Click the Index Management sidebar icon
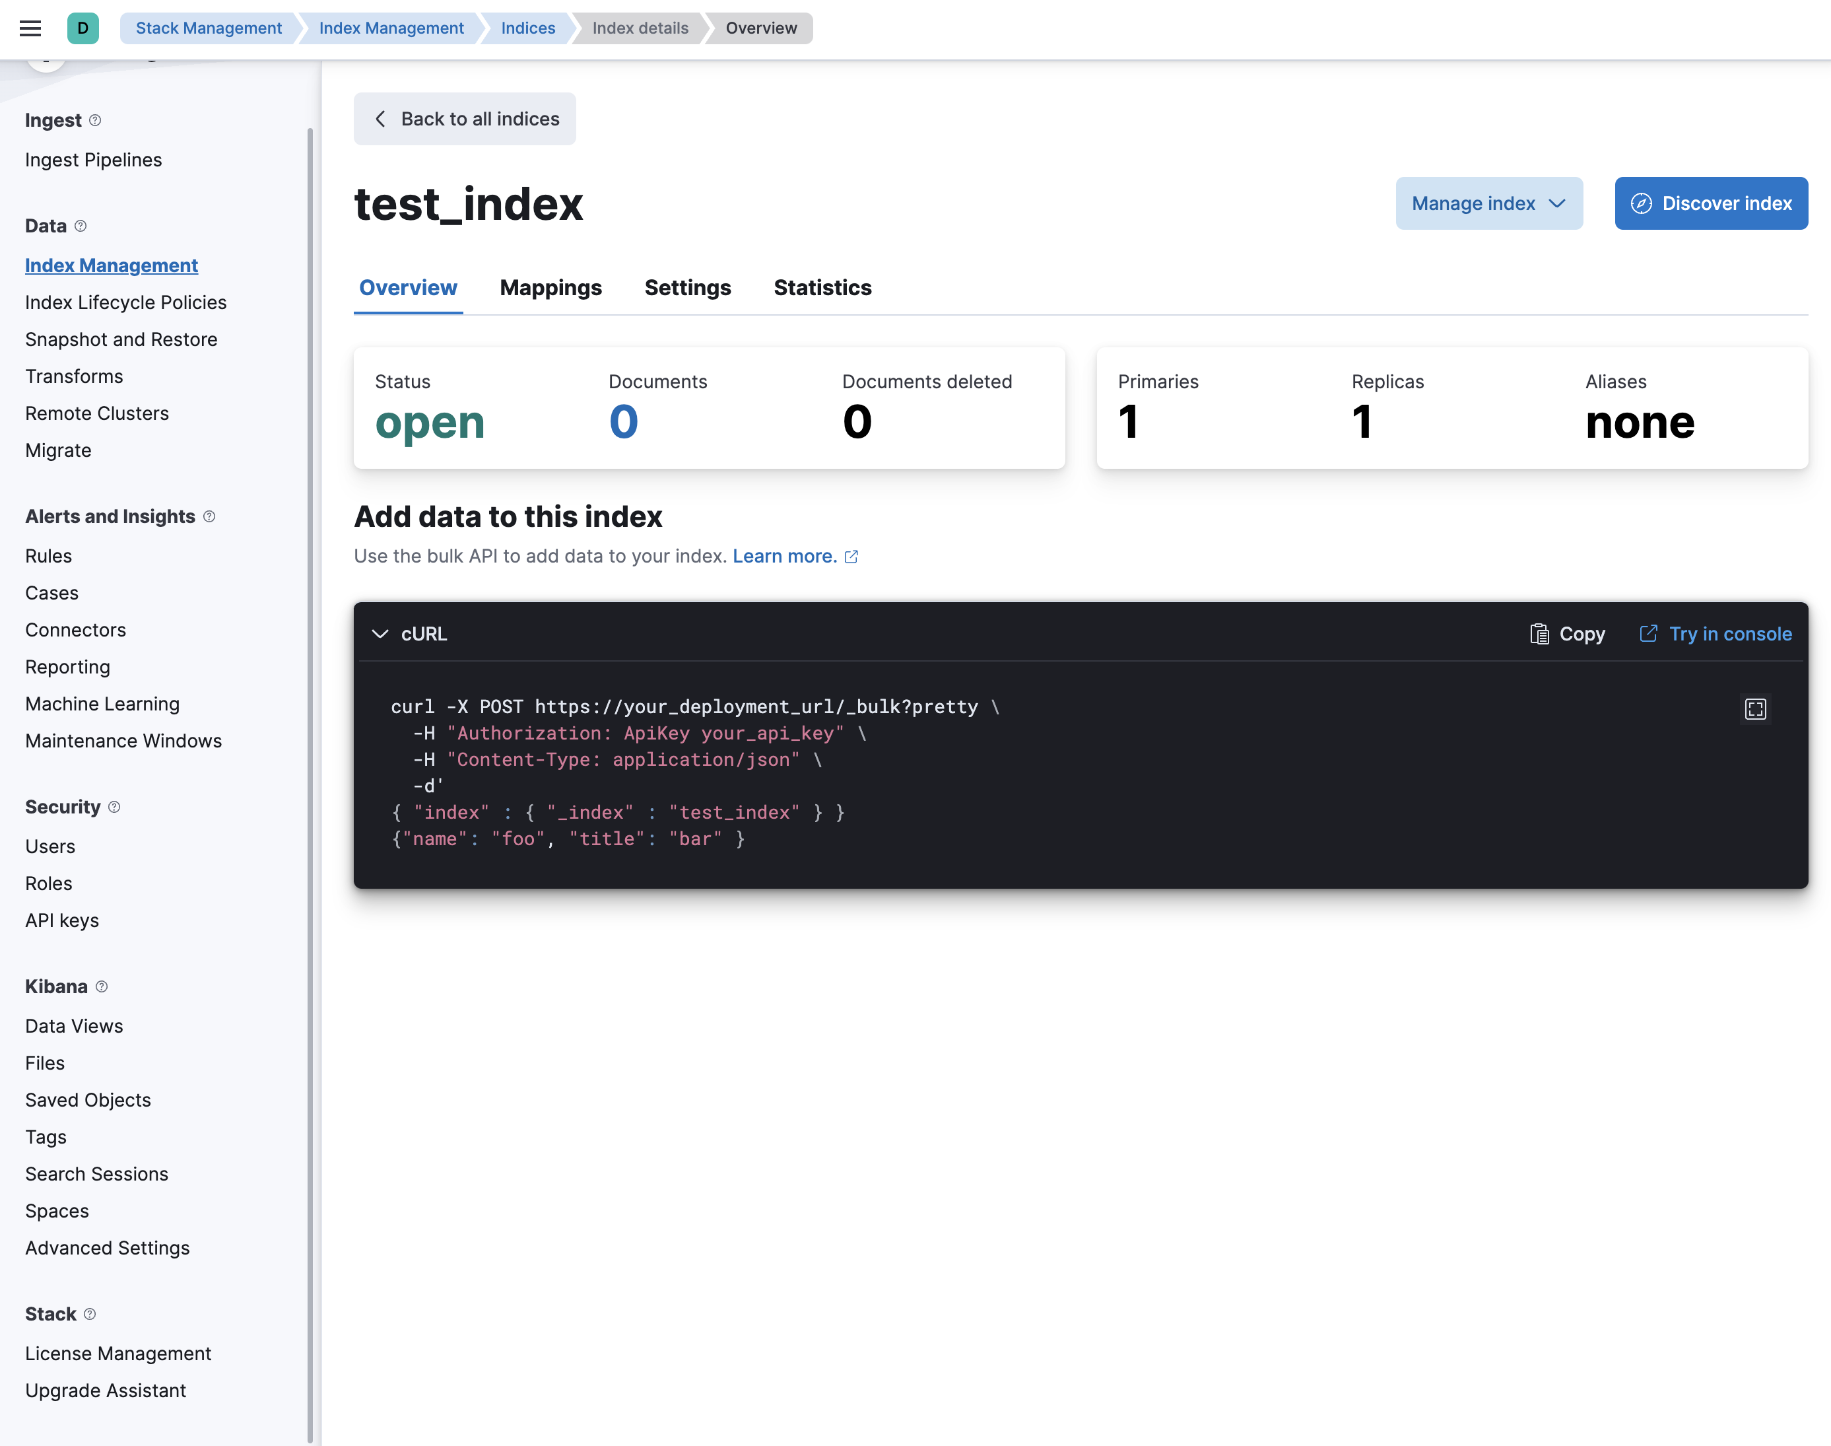The width and height of the screenshot is (1831, 1446). (112, 265)
